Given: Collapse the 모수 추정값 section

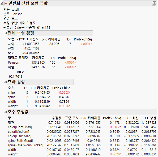Looking at the screenshot, I should (5, 112).
